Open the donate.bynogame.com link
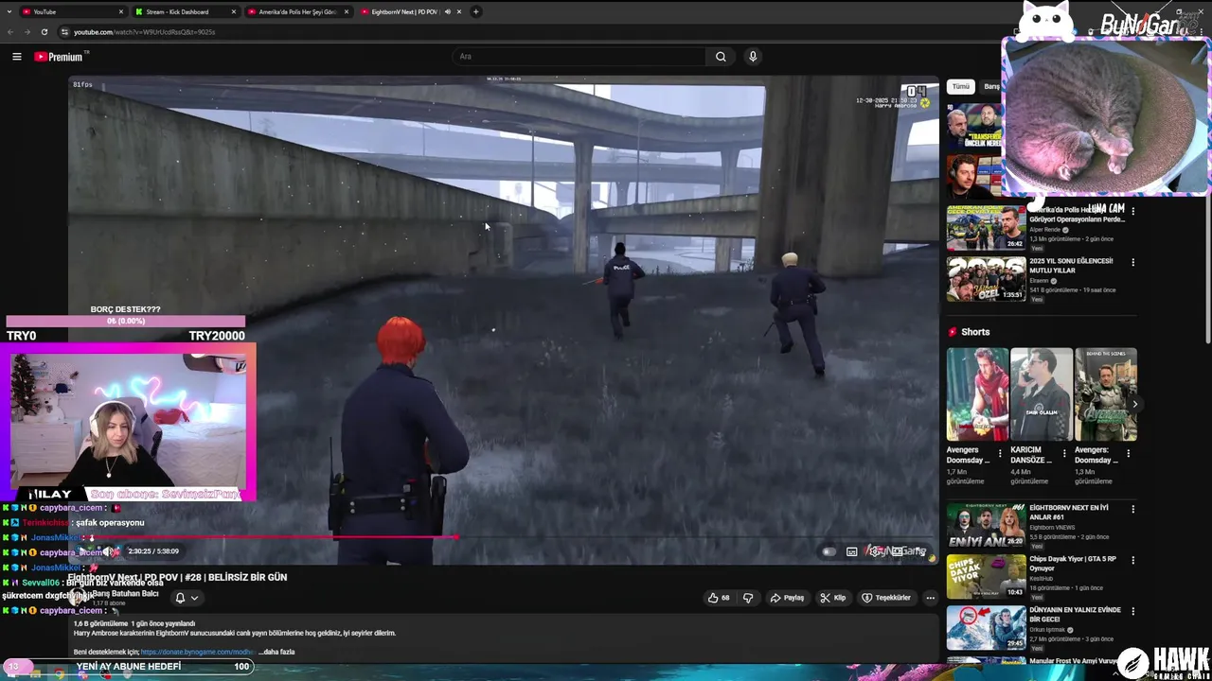1212x681 pixels. (198, 652)
